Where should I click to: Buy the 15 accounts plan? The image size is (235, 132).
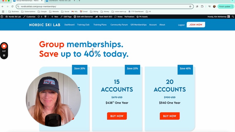click(x=117, y=116)
